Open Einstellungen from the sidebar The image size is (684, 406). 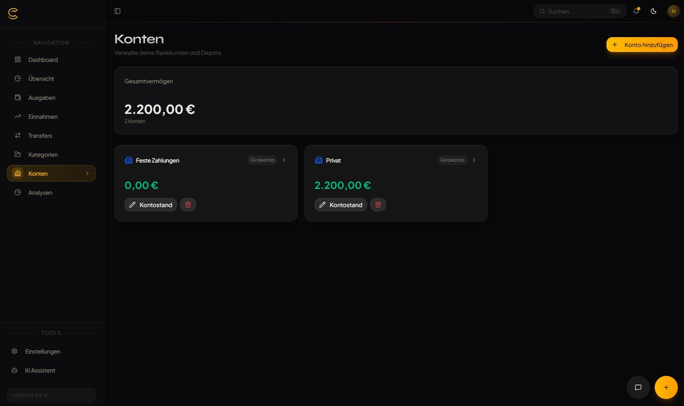coord(42,352)
